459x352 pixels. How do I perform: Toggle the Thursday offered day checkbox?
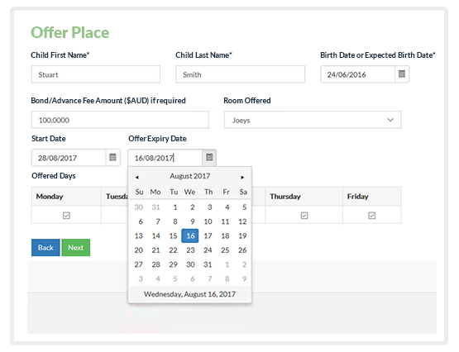coord(304,216)
